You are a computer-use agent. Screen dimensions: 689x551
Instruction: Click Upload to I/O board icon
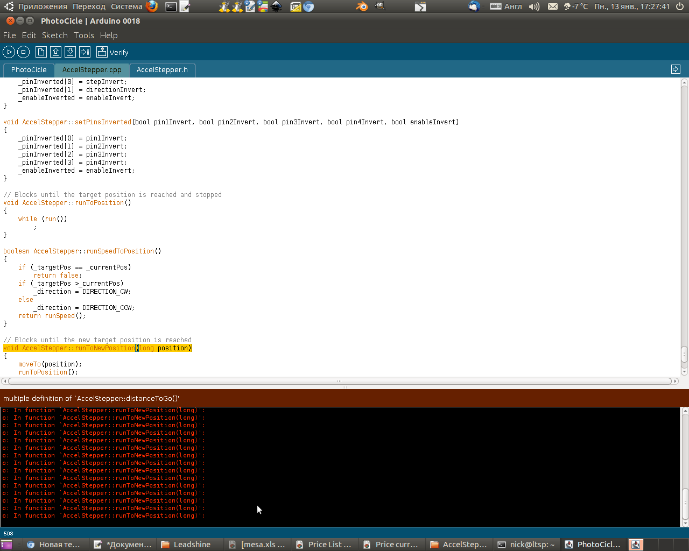[85, 52]
